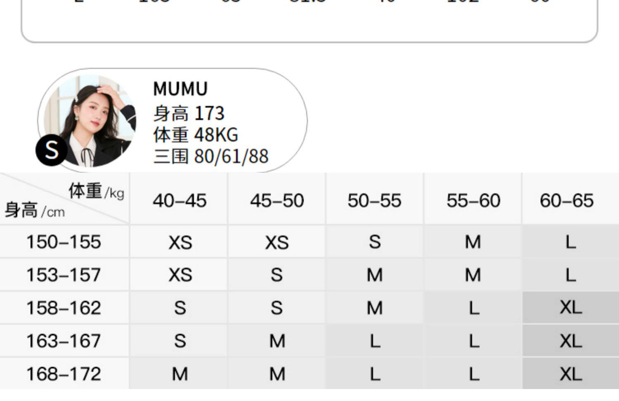Open the MUMU model photo
This screenshot has width=619, height=401.
(91, 120)
